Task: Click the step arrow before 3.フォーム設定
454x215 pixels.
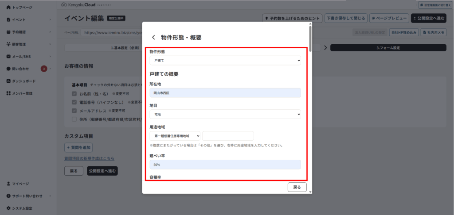Action: click(x=325, y=48)
